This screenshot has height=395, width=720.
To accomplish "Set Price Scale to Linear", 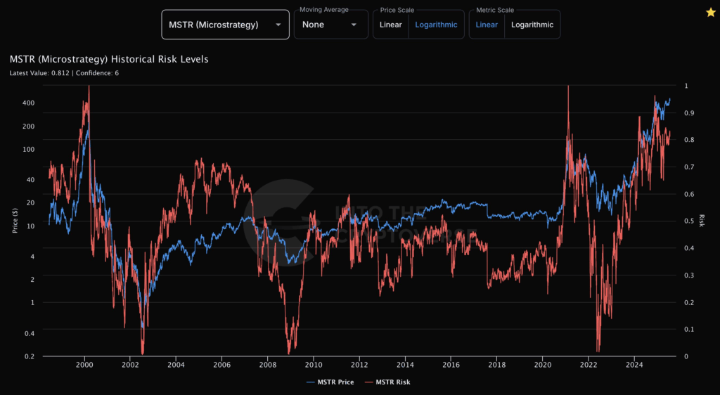I will tap(391, 25).
